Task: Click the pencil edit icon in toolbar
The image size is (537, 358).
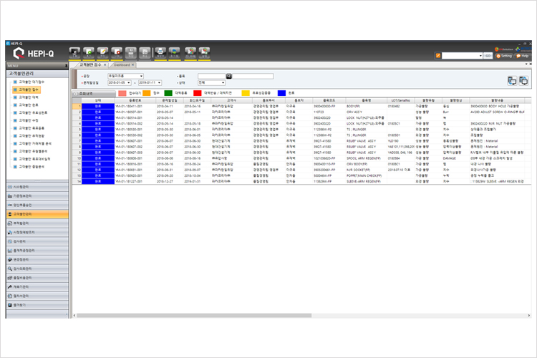Action: (104, 52)
